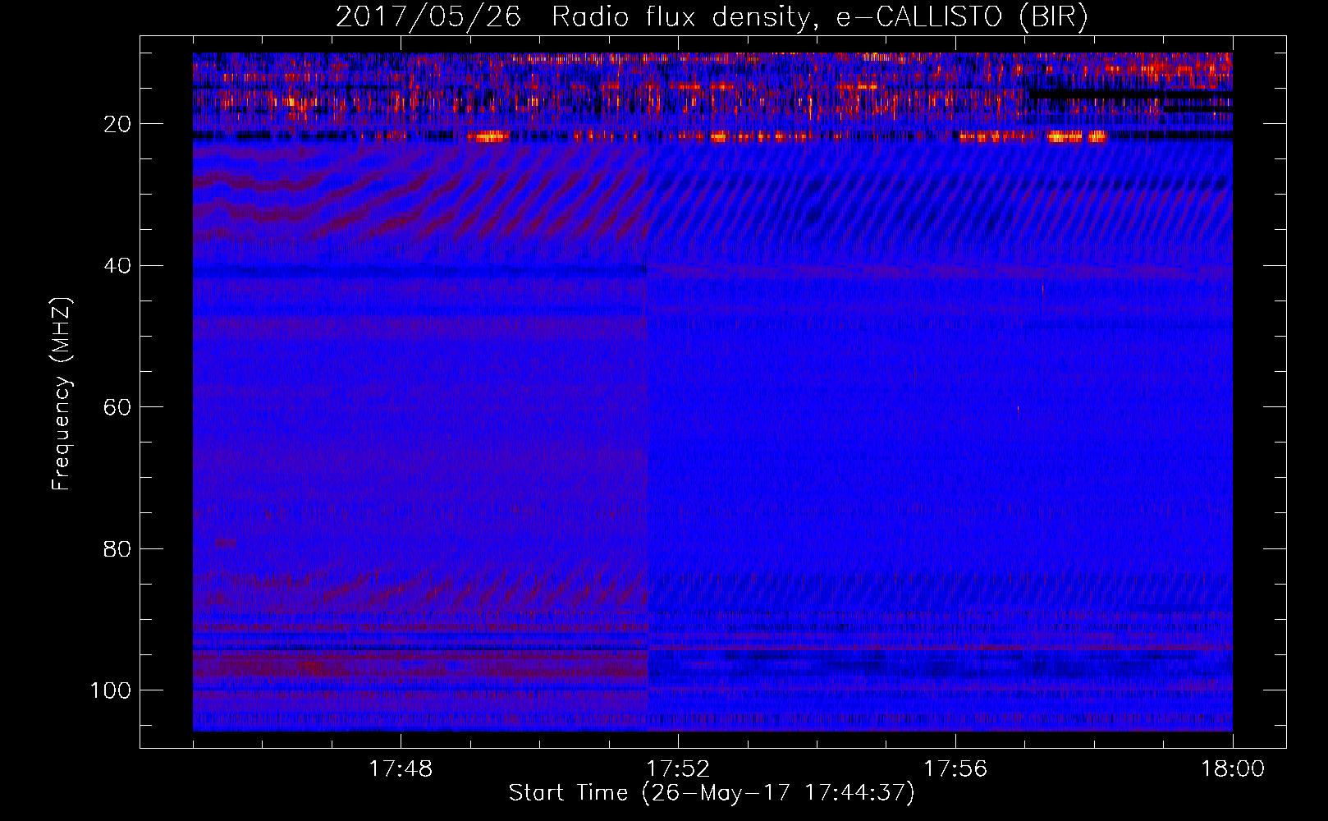The image size is (1328, 821).
Task: Click the plot title "2017/05/26 Radio flux density, e-CALLISTO (BIR)"
Action: point(712,17)
